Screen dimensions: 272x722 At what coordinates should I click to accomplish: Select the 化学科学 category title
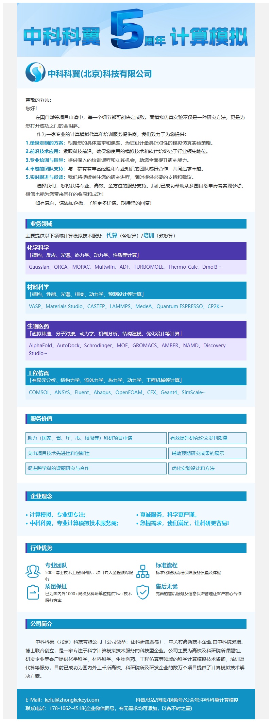pos(38,248)
